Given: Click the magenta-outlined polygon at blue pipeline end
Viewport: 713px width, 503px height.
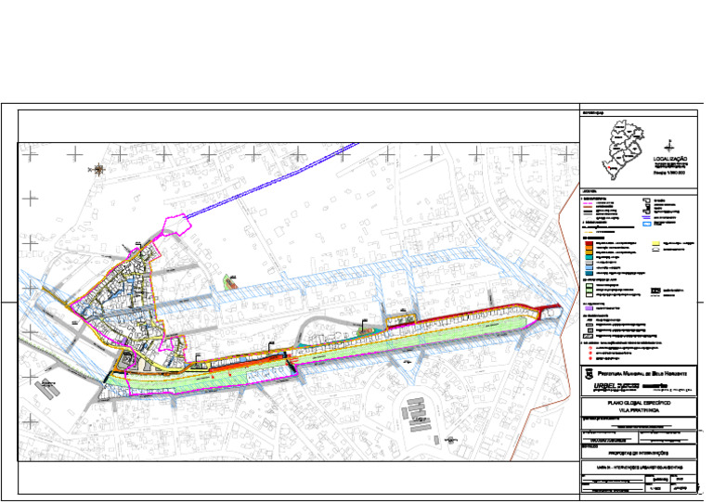Looking at the screenshot, I should (176, 224).
